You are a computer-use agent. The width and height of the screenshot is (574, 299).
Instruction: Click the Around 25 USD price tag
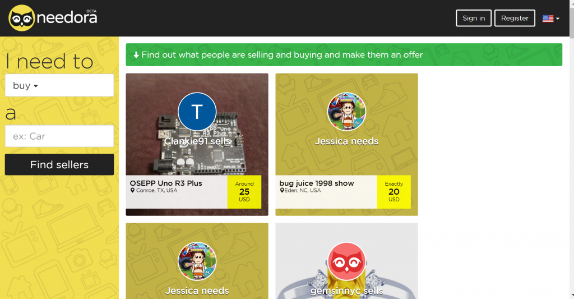point(244,192)
